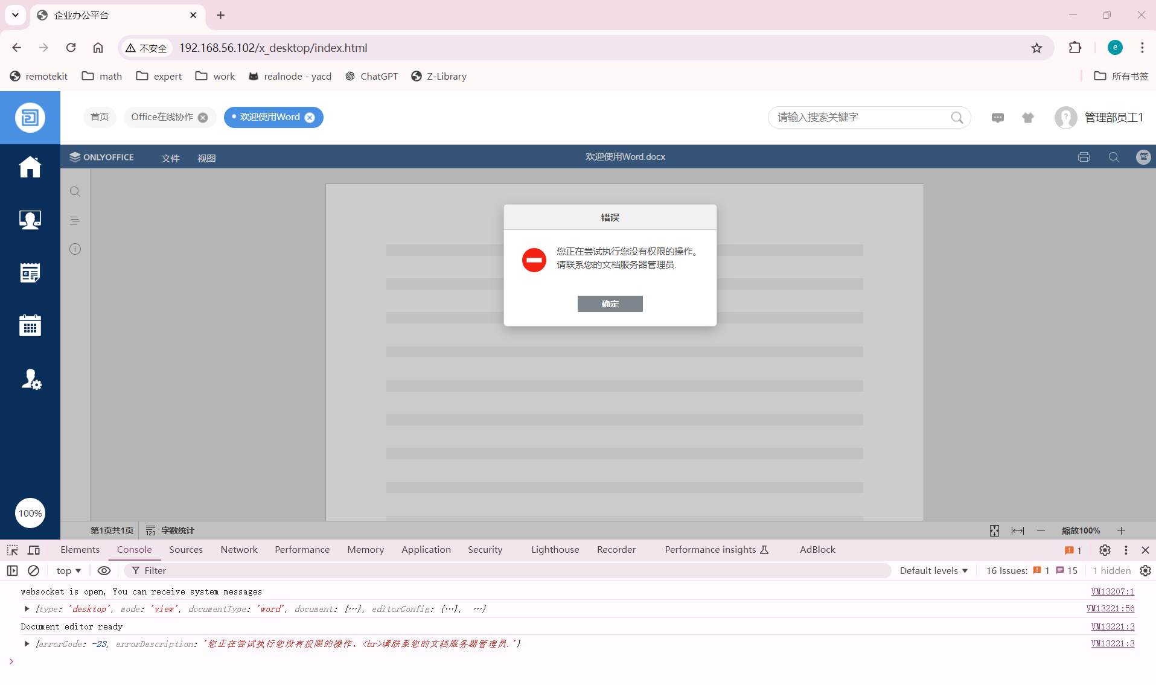Clear the console with the clear icon
1156x685 pixels.
pos(34,570)
